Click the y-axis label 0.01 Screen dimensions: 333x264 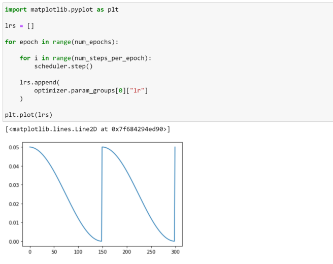[x=14, y=223]
